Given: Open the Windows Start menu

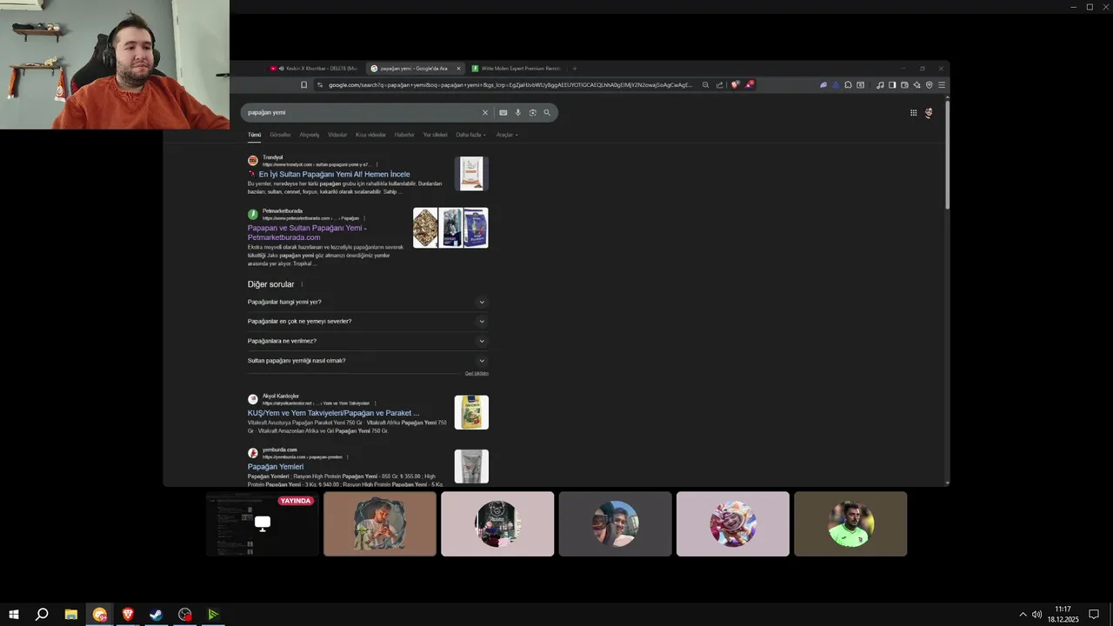Looking at the screenshot, I should coord(14,615).
